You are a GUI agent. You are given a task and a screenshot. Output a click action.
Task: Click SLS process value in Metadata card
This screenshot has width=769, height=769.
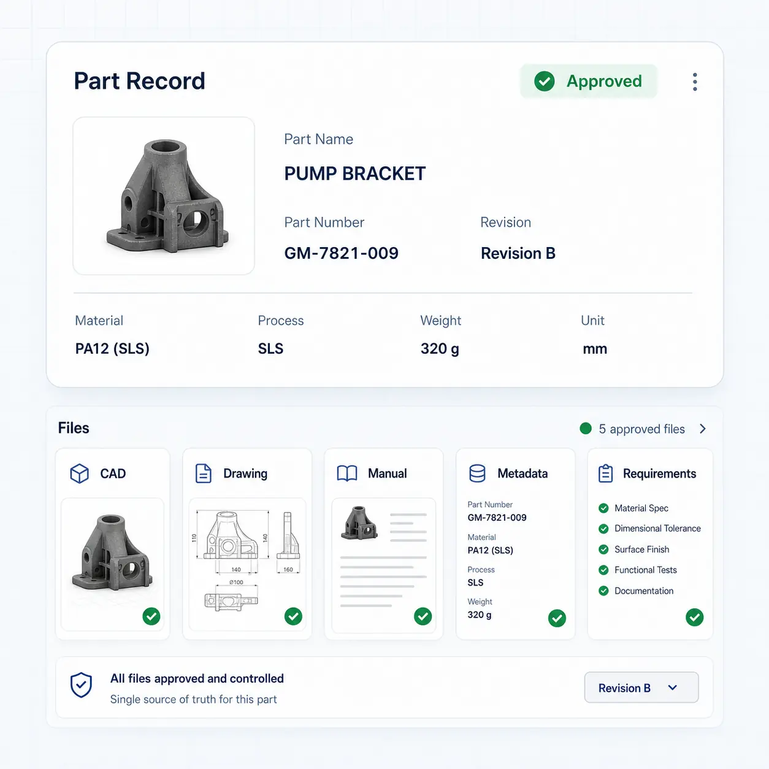pyautogui.click(x=475, y=583)
